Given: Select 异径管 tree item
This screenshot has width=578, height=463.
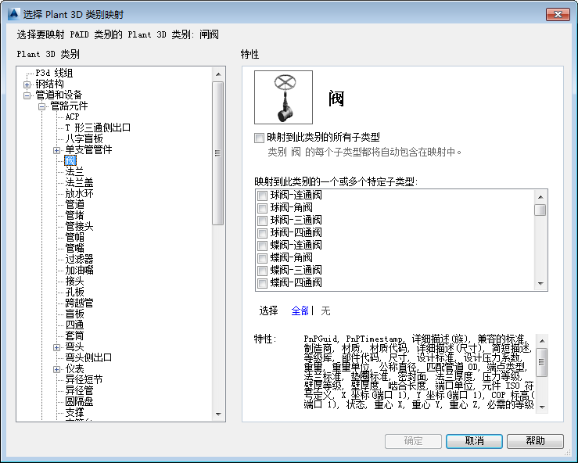Looking at the screenshot, I should (x=79, y=390).
